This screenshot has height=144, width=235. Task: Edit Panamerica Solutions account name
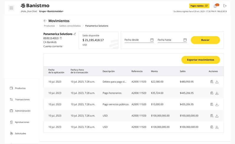coord(75,34)
